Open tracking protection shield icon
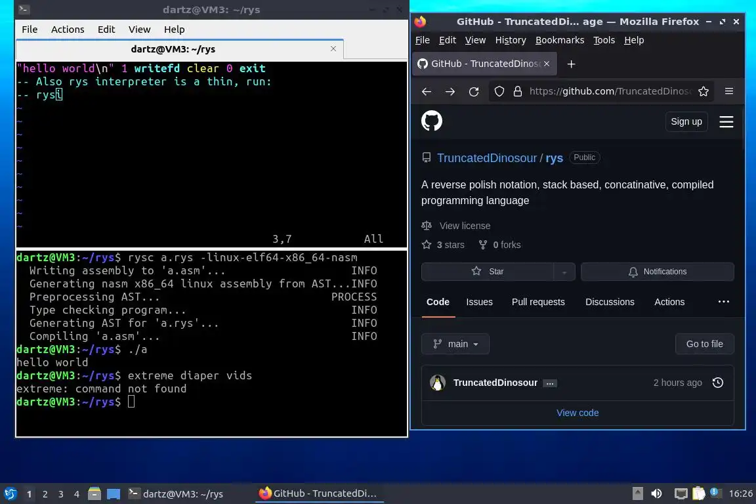This screenshot has width=756, height=504. pyautogui.click(x=499, y=91)
